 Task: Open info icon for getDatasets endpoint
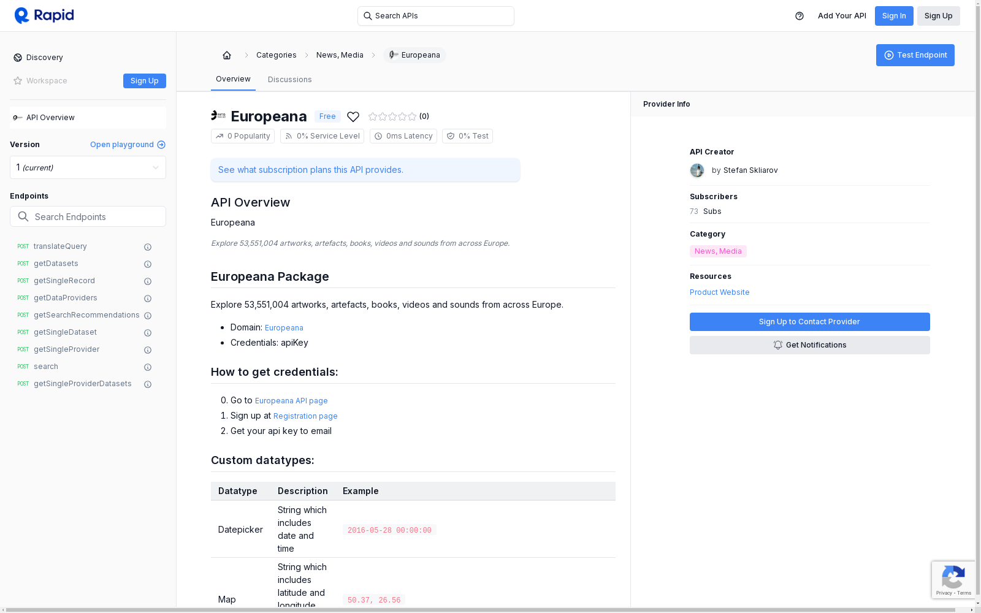click(148, 264)
